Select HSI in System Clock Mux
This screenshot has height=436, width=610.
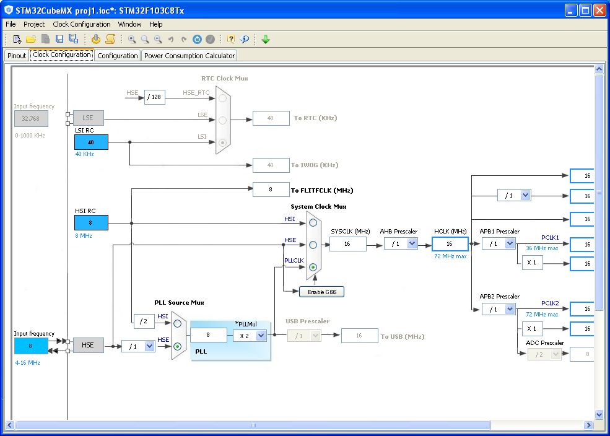(x=313, y=223)
